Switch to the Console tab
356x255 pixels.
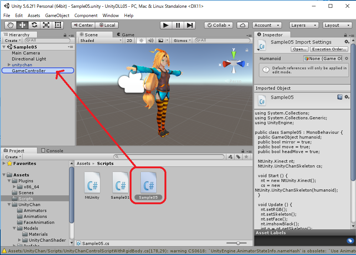pos(52,150)
